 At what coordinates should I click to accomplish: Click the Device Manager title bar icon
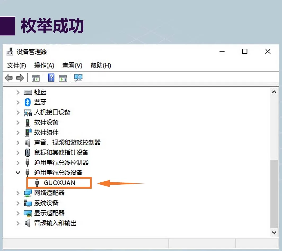10,52
